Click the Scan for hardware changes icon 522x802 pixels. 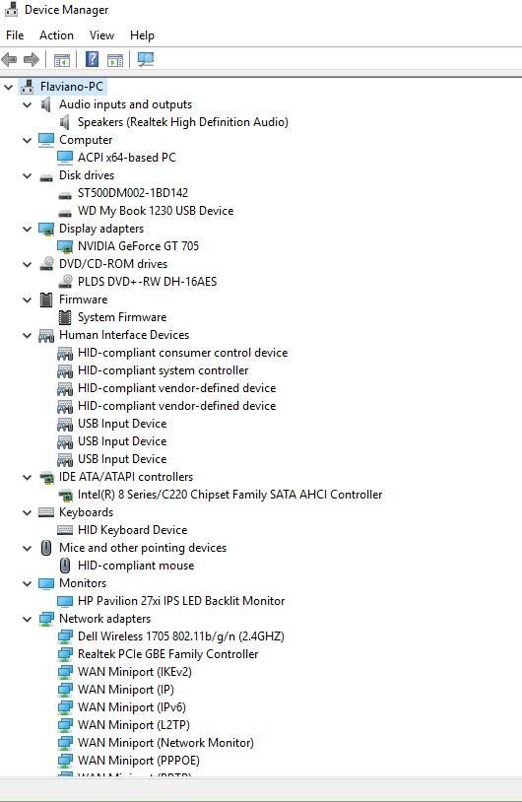(x=145, y=59)
